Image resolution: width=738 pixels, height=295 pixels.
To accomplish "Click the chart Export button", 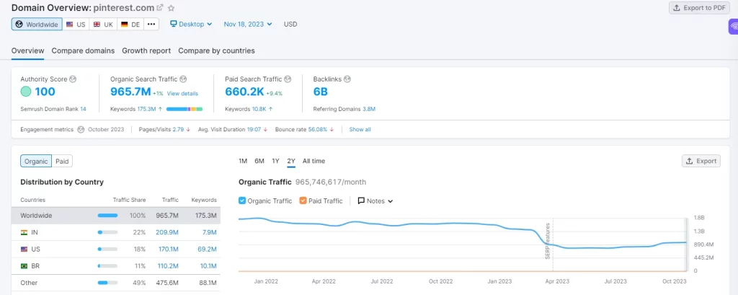I will (x=701, y=161).
